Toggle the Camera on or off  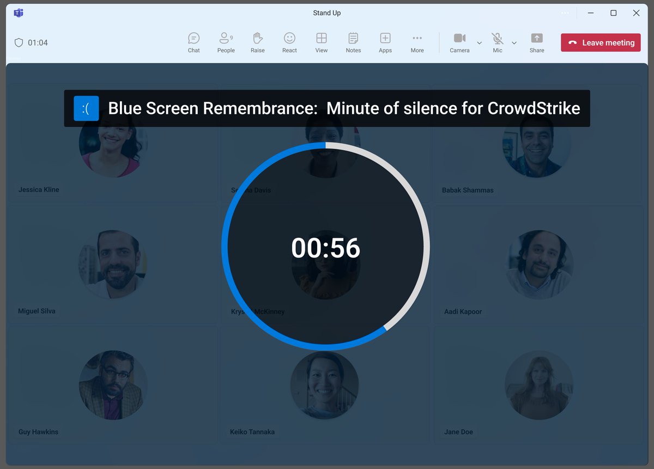coord(459,43)
